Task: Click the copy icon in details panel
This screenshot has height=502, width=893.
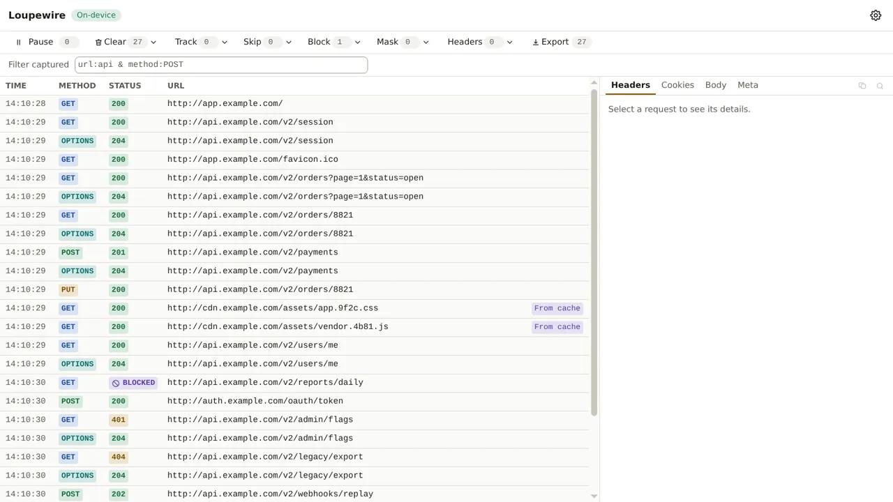Action: click(862, 86)
